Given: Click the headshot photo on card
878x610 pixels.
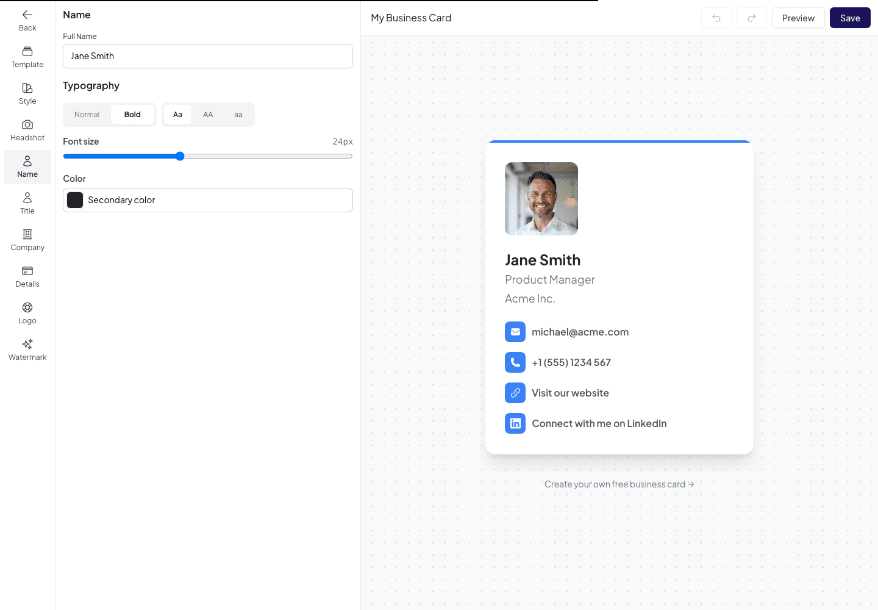Looking at the screenshot, I should coord(541,199).
